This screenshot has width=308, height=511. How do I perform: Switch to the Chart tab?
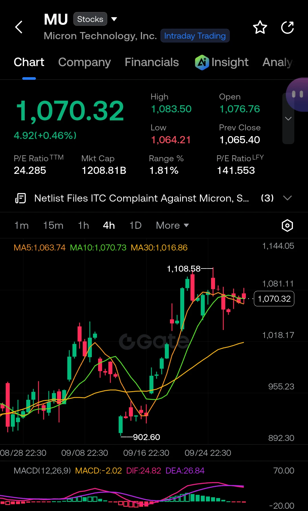(x=29, y=62)
